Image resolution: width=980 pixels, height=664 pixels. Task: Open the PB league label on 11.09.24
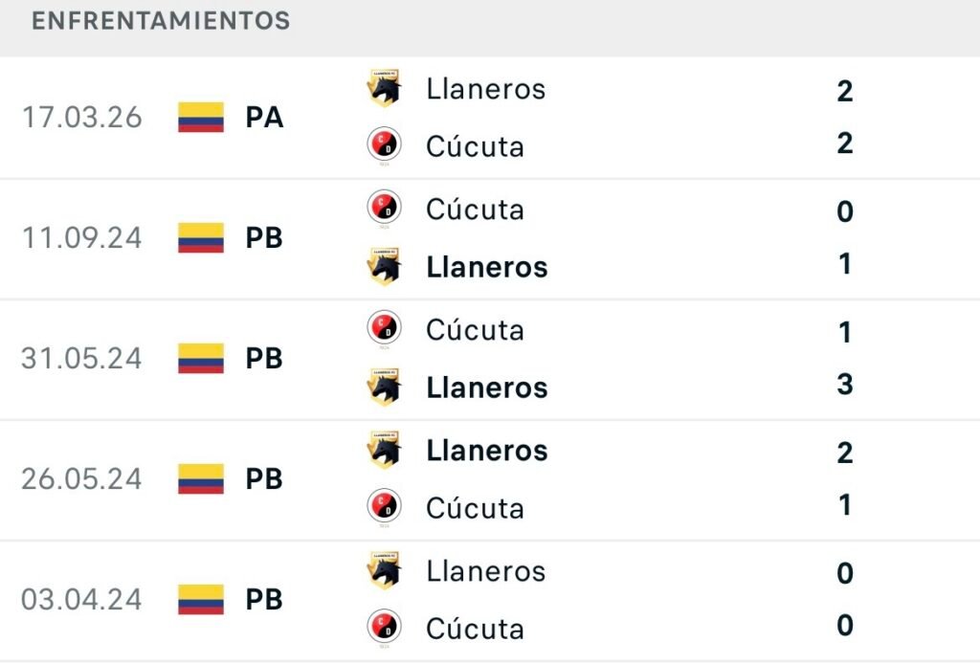point(264,237)
